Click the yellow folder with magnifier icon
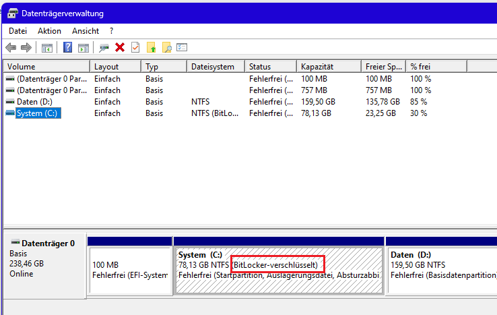The height and width of the screenshot is (315, 497). 167,47
